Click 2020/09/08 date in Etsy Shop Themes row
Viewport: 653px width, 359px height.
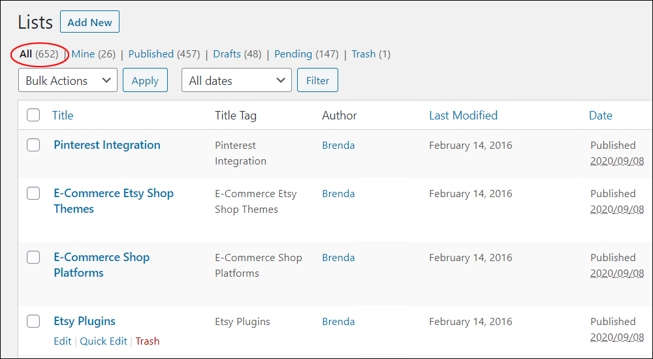617,210
